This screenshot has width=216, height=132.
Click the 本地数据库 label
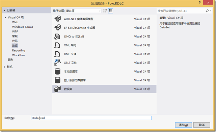pos(71,72)
